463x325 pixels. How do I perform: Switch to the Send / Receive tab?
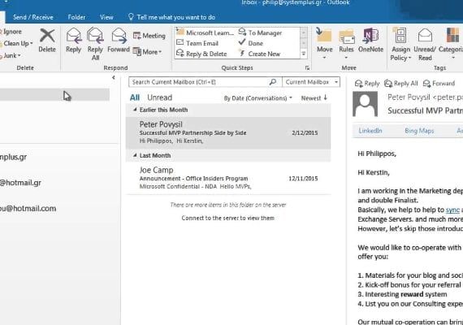(x=33, y=17)
